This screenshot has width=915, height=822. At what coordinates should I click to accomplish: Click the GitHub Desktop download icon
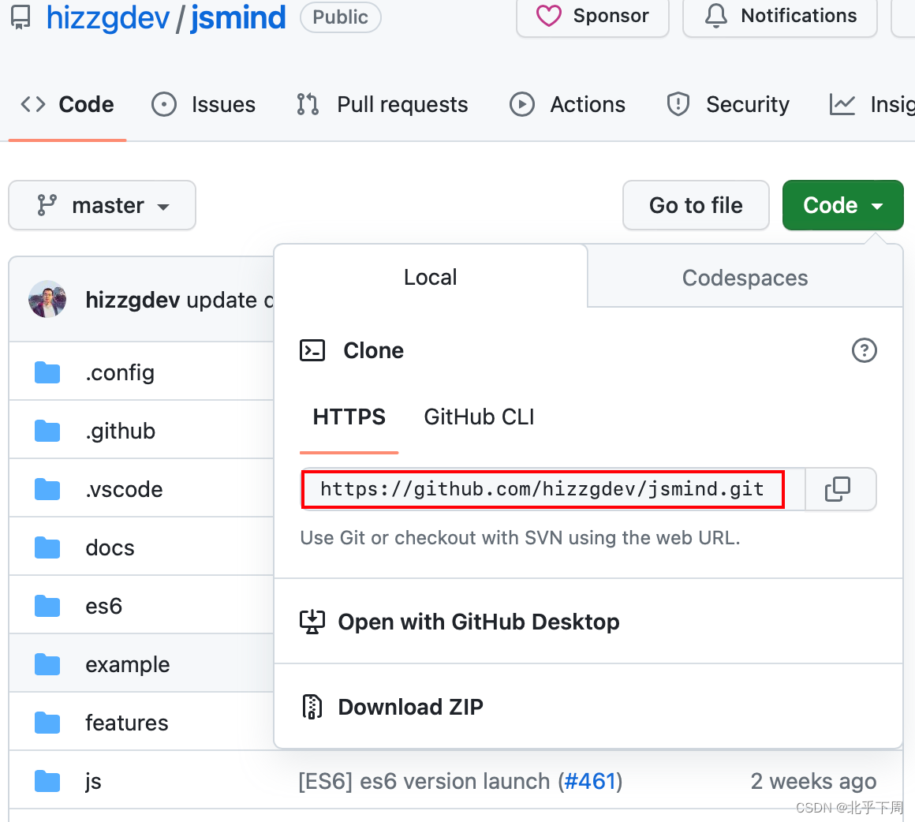click(312, 622)
